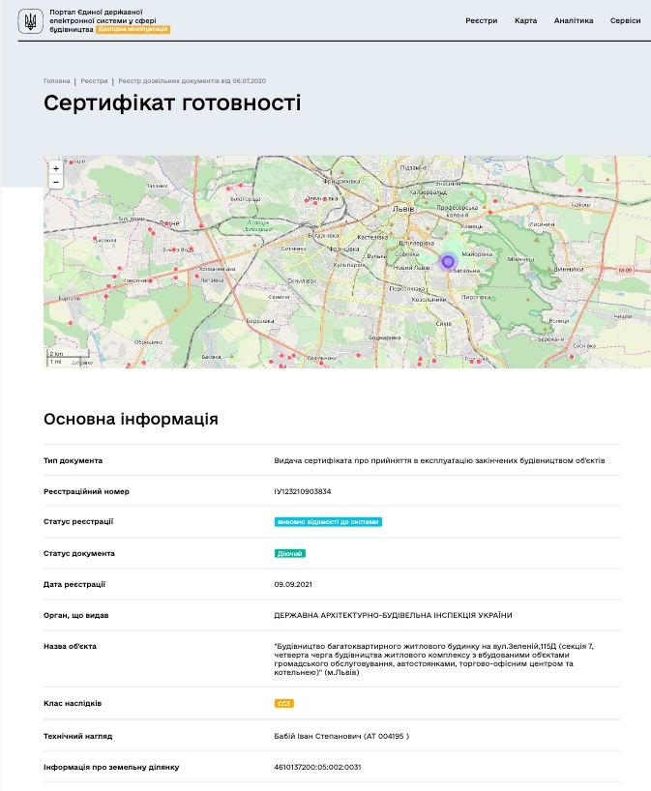Click the portal title text in the header
The width and height of the screenshot is (651, 791).
point(103,20)
